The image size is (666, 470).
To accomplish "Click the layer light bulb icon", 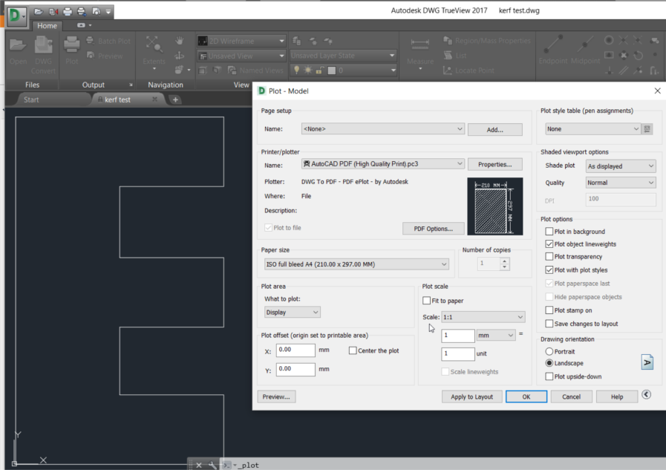I will point(296,70).
